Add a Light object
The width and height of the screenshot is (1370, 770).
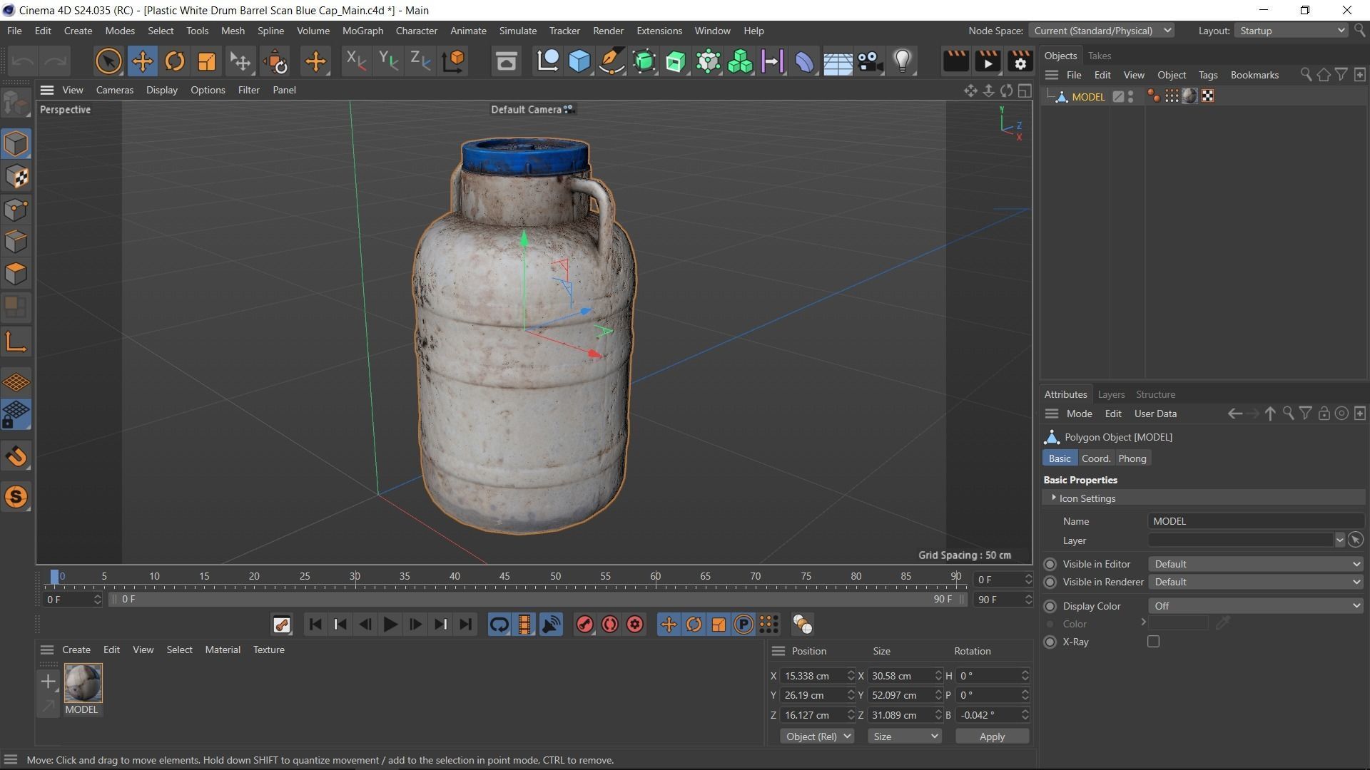click(903, 61)
